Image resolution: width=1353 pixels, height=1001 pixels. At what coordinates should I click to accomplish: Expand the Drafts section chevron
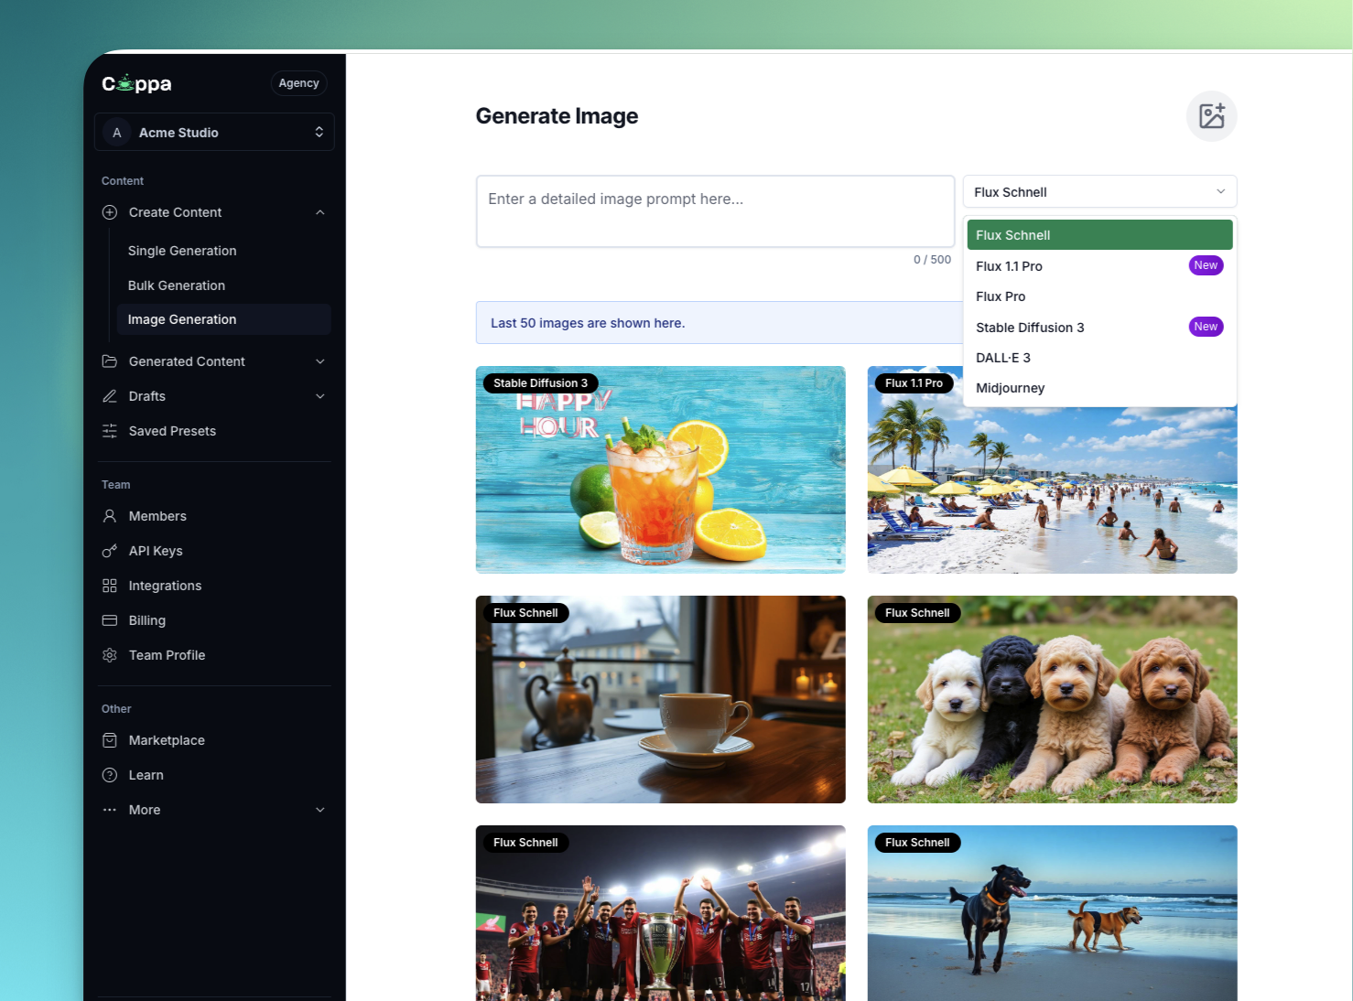(x=319, y=396)
